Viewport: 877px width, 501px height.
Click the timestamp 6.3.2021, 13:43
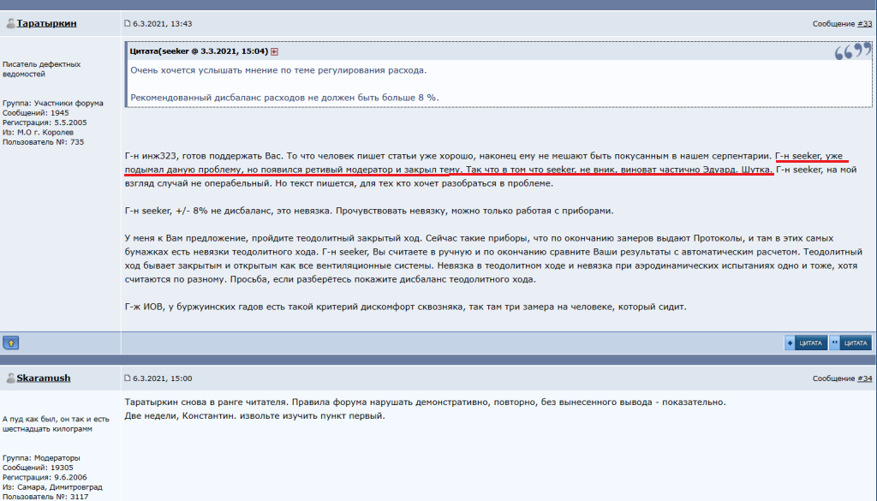pos(162,23)
